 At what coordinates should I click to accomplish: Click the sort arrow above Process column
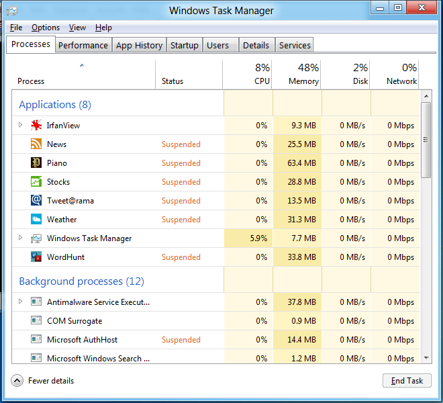coord(82,65)
